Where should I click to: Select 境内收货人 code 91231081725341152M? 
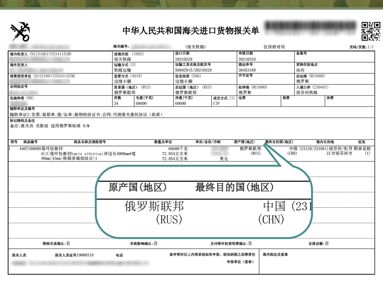[51, 54]
